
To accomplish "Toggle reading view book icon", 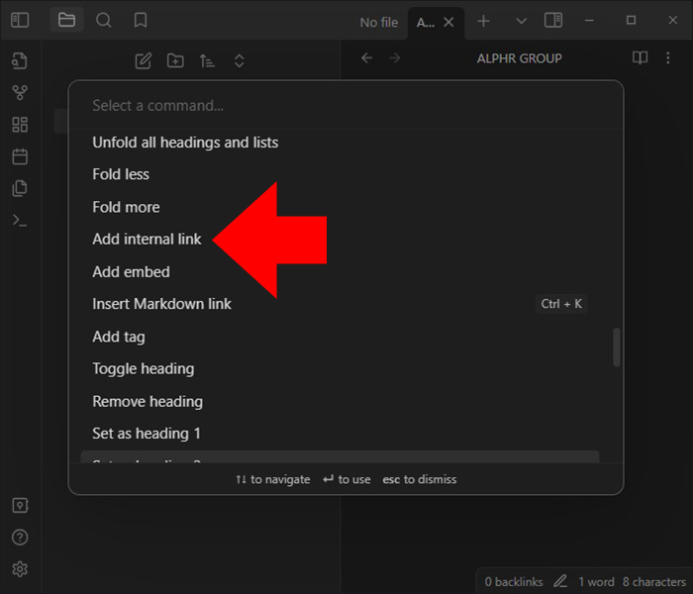I will pos(640,57).
